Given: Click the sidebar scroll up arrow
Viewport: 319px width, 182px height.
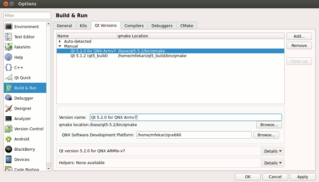Looking at the screenshot, I should [x=48, y=24].
